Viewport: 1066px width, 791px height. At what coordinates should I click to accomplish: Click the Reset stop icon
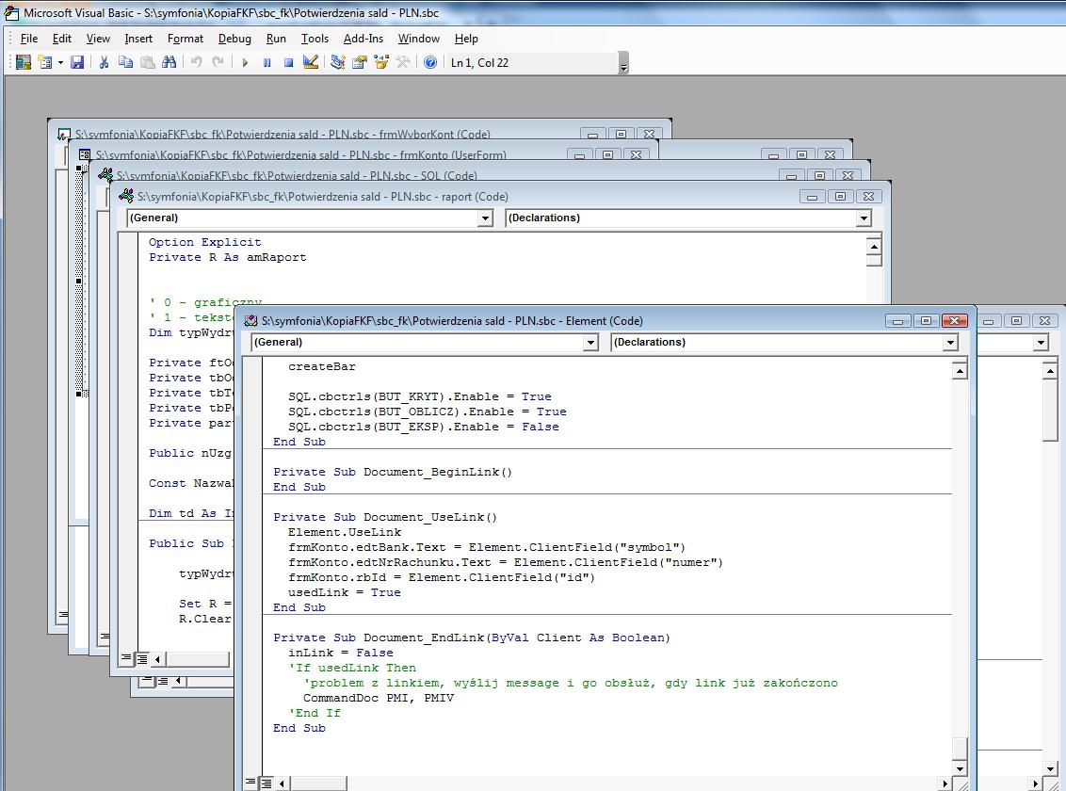(x=288, y=62)
